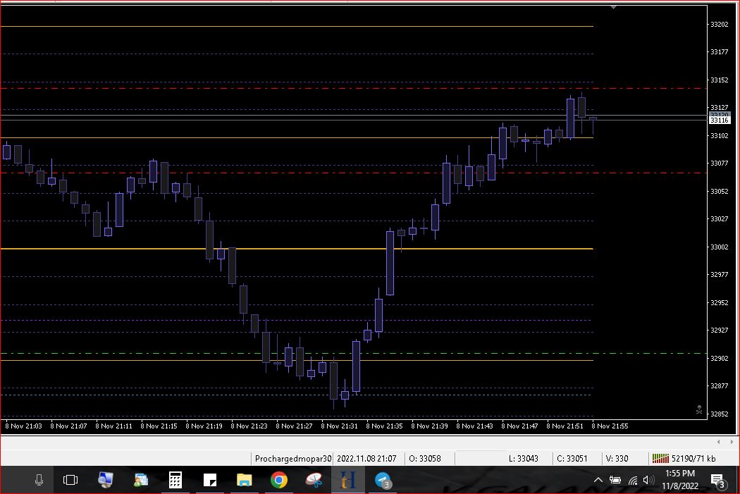The width and height of the screenshot is (740, 494).
Task: Toggle the volume speaker icon in tray
Action: click(648, 481)
